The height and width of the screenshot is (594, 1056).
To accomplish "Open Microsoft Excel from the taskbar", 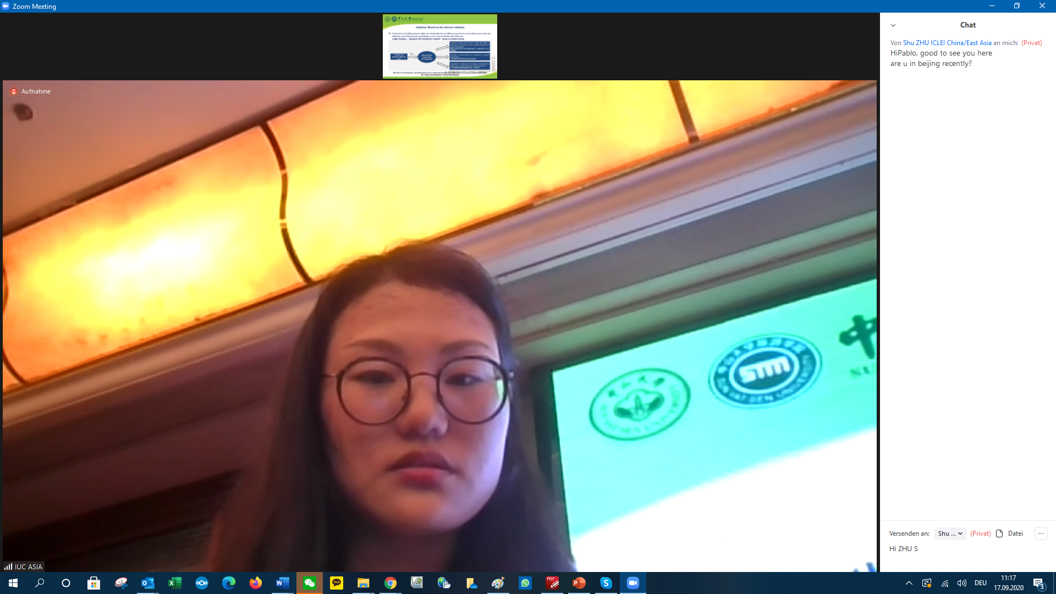I will click(x=175, y=583).
